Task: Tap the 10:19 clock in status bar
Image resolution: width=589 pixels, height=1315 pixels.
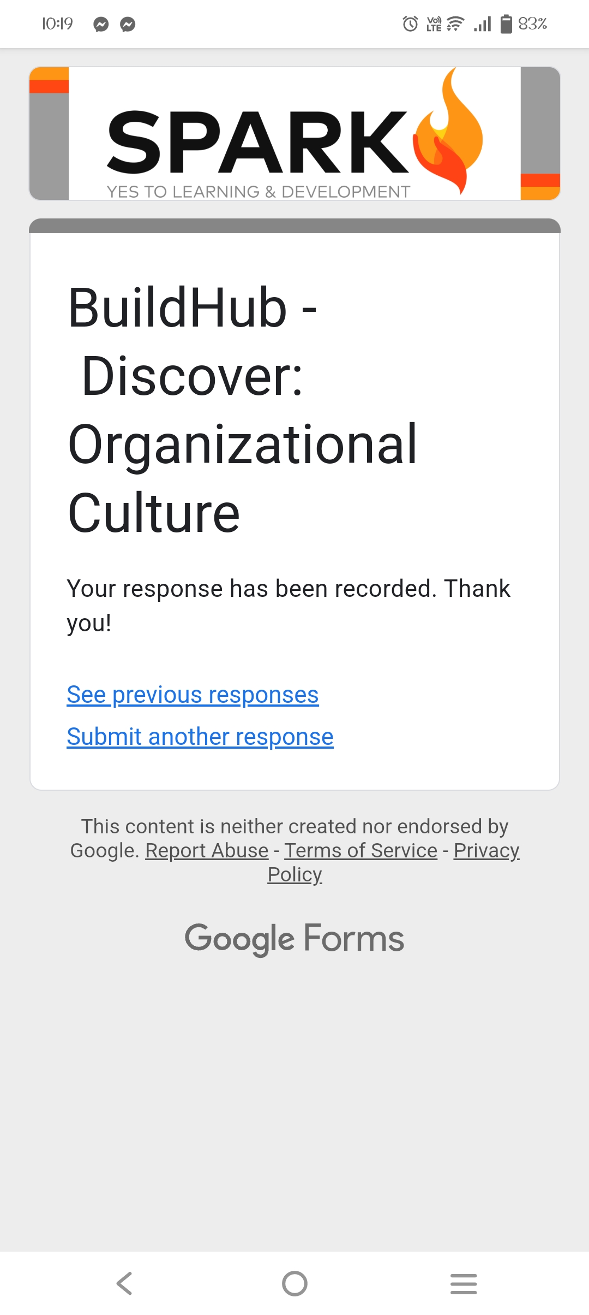Action: (57, 24)
